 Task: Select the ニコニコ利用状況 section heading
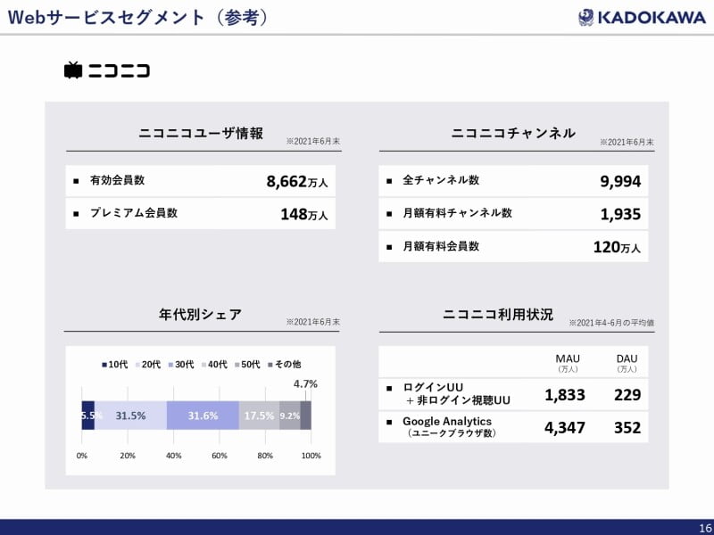point(498,315)
